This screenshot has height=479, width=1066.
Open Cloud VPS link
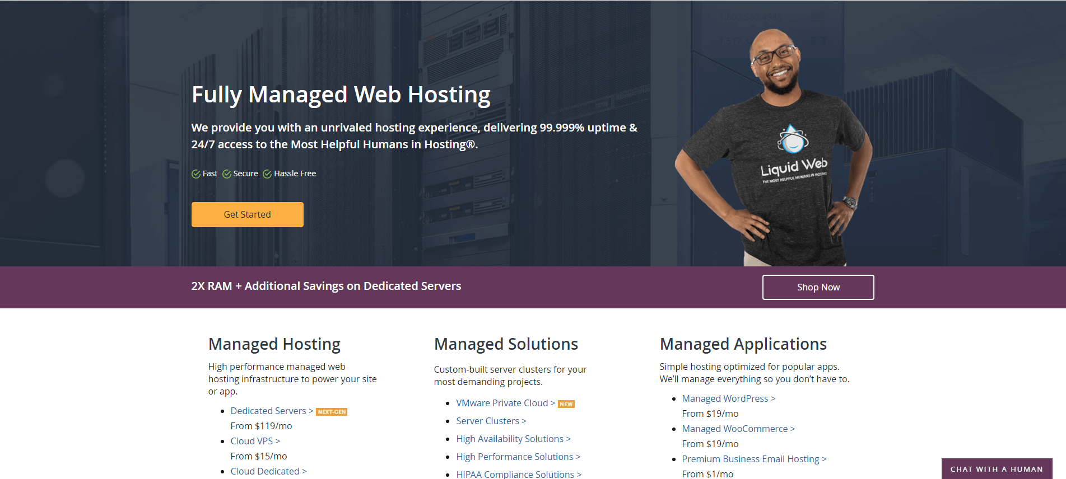255,441
